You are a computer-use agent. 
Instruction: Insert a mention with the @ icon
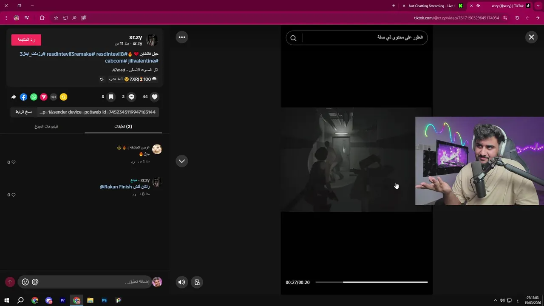(x=35, y=282)
